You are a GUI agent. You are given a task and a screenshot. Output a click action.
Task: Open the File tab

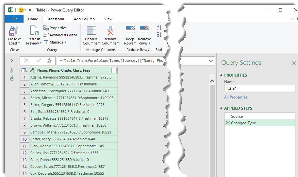(x=14, y=19)
